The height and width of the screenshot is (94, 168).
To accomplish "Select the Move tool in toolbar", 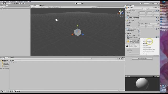I will 4,3.
